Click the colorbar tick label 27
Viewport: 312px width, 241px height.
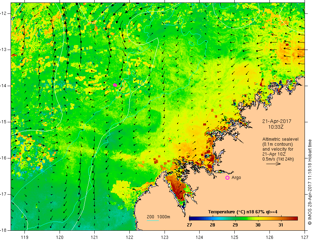click(x=189, y=225)
